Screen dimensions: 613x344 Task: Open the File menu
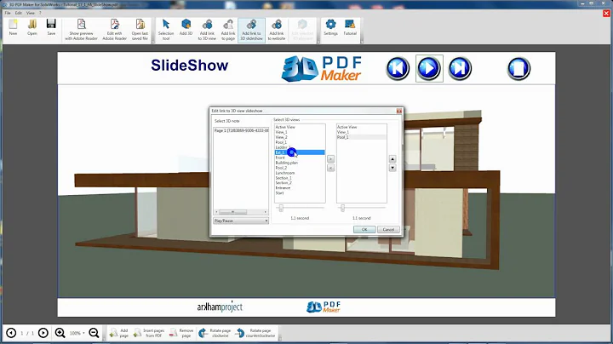click(x=8, y=13)
